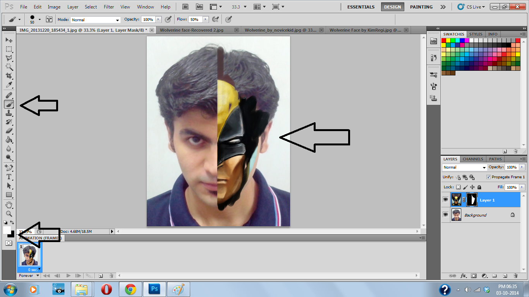This screenshot has height=297, width=529.
Task: Open the Filter menu
Action: (109, 7)
